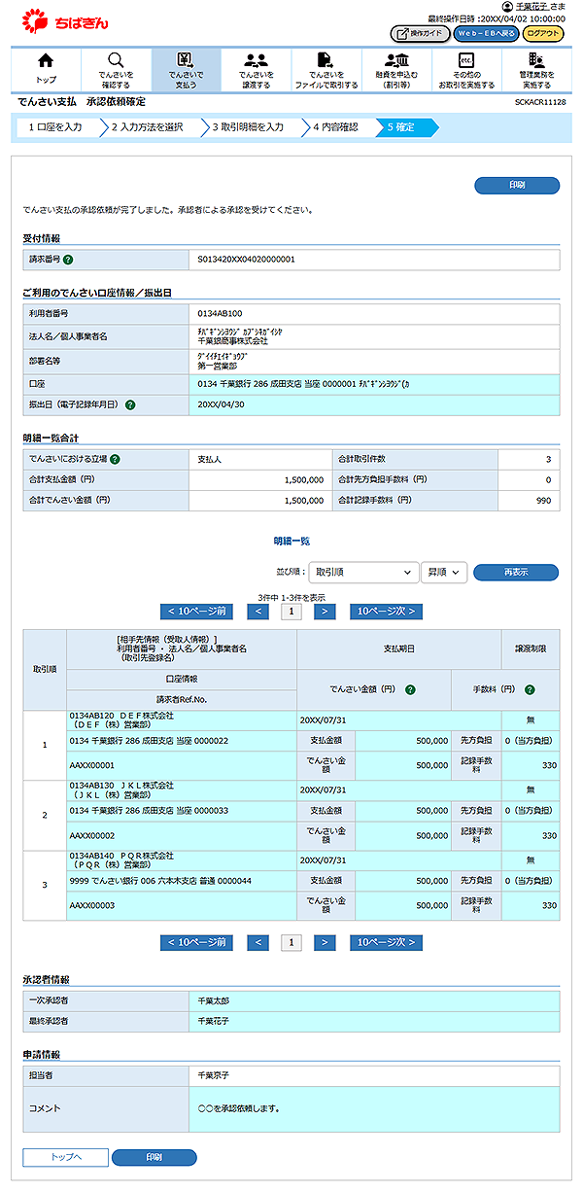Open 融資を申込む(割引等) menu tab
The width and height of the screenshot is (583, 1192).
pyautogui.click(x=396, y=70)
